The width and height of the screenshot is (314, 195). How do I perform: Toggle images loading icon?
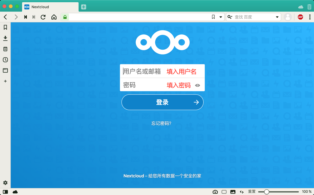point(233,192)
